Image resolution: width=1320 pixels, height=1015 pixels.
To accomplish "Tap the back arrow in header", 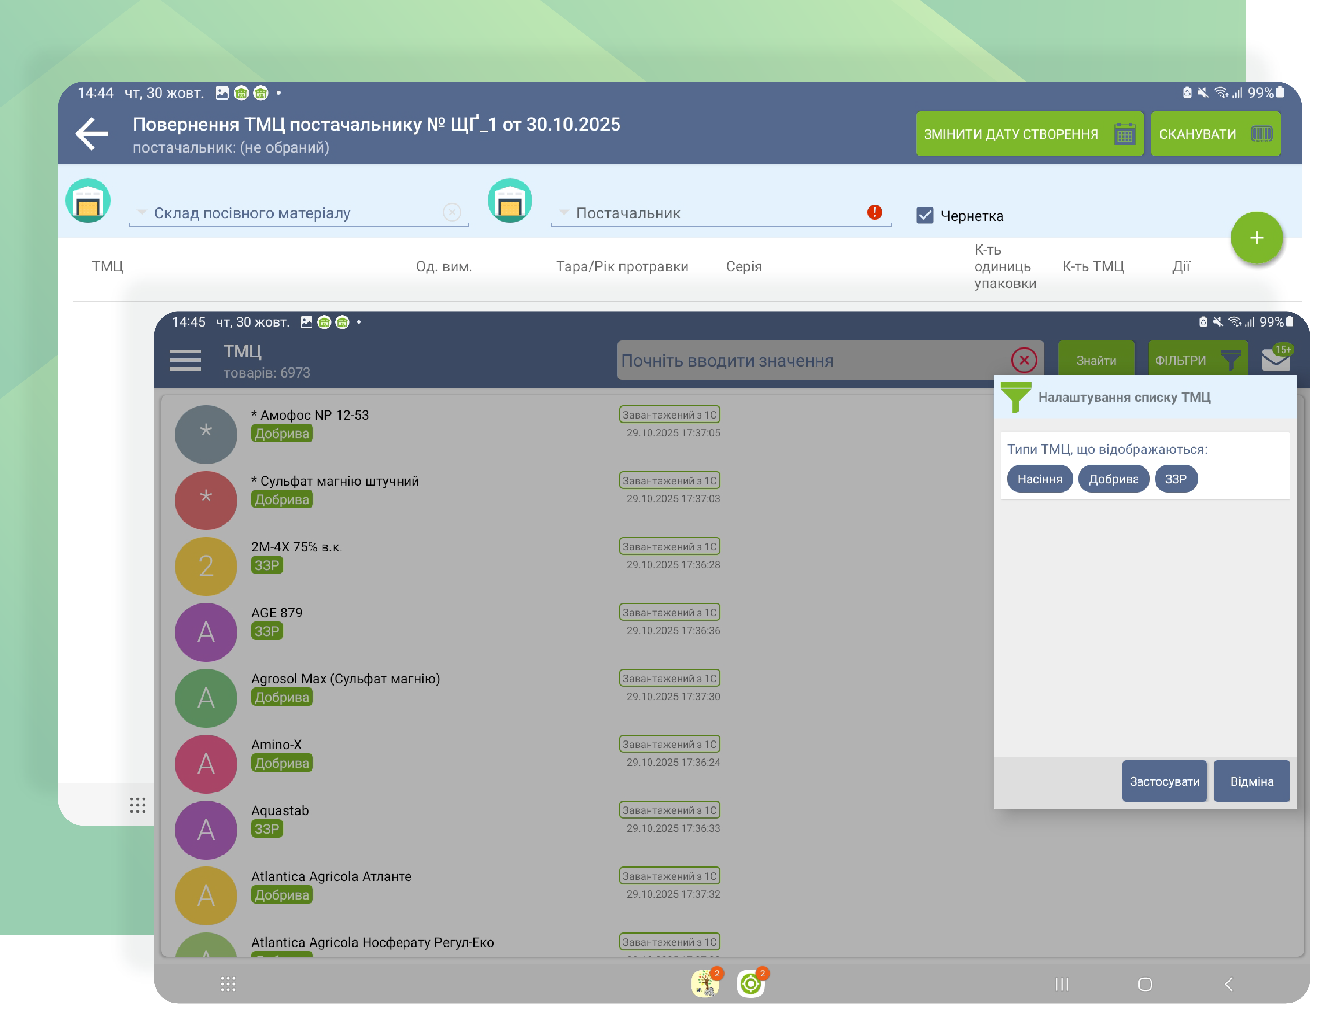I will coord(92,134).
